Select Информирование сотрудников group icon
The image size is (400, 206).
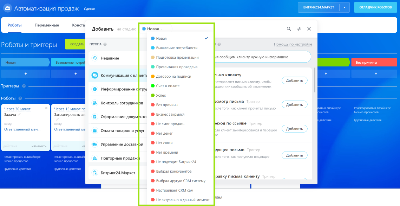click(x=94, y=89)
